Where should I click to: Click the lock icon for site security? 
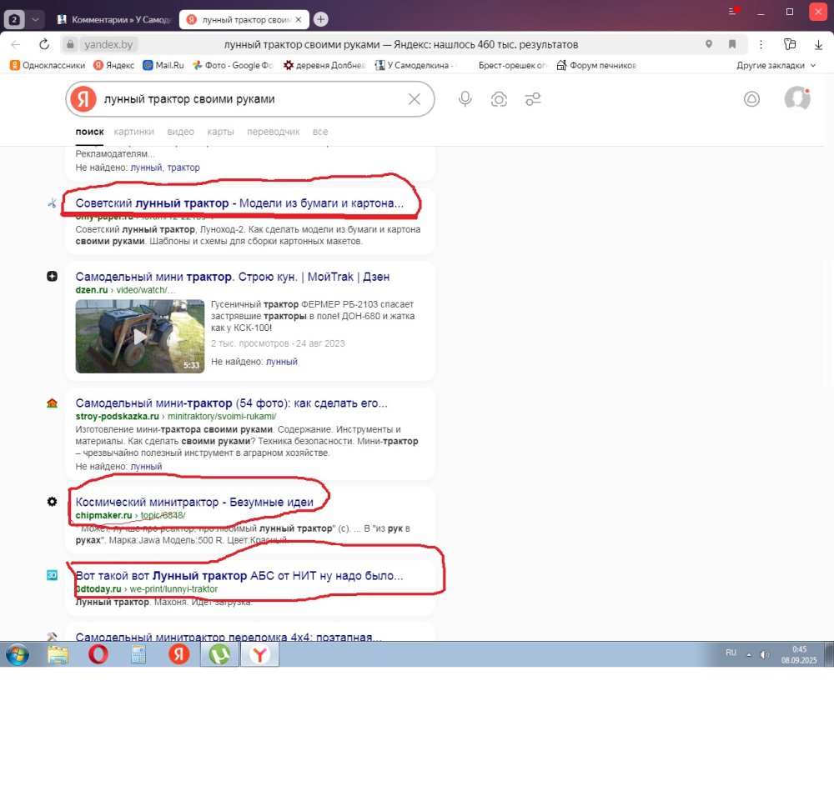[x=70, y=45]
